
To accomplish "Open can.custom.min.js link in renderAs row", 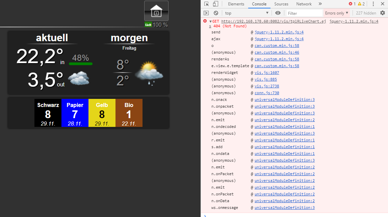I will point(277,59).
